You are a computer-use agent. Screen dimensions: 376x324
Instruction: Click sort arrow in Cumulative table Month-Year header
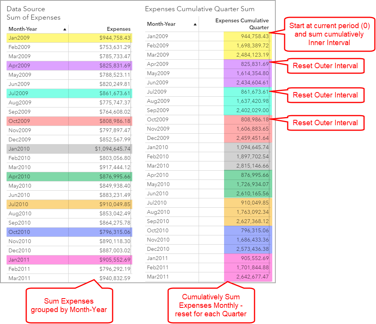(x=195, y=24)
